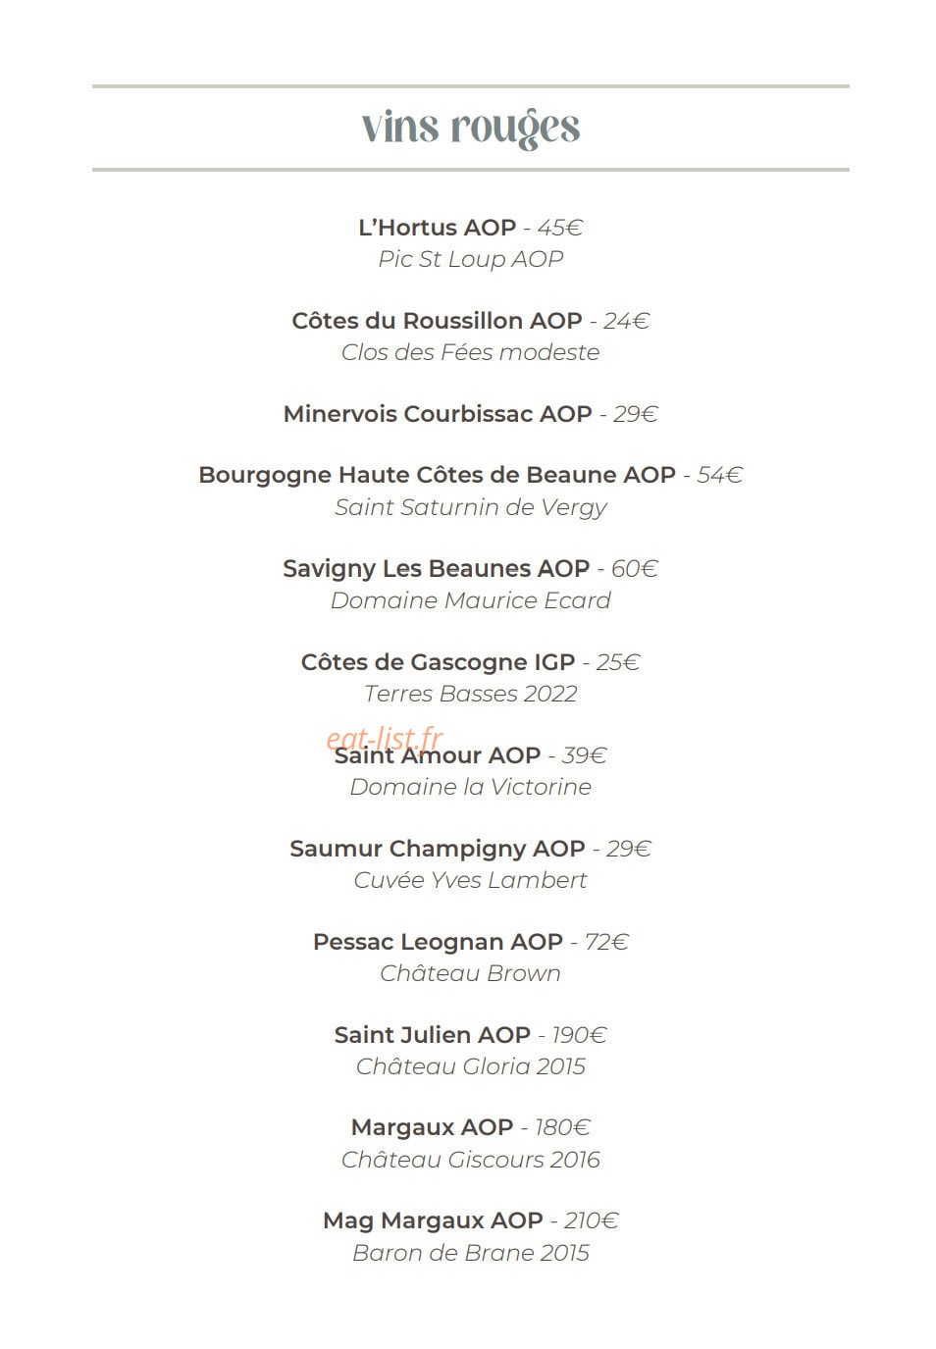Click Château Gloria 2015 subtitle
This screenshot has height=1349, width=936.
pyautogui.click(x=471, y=1066)
